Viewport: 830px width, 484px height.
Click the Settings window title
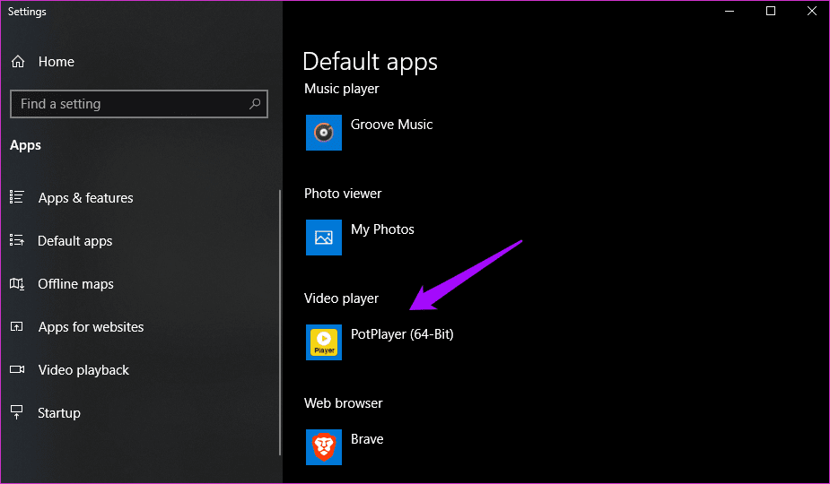(x=27, y=12)
